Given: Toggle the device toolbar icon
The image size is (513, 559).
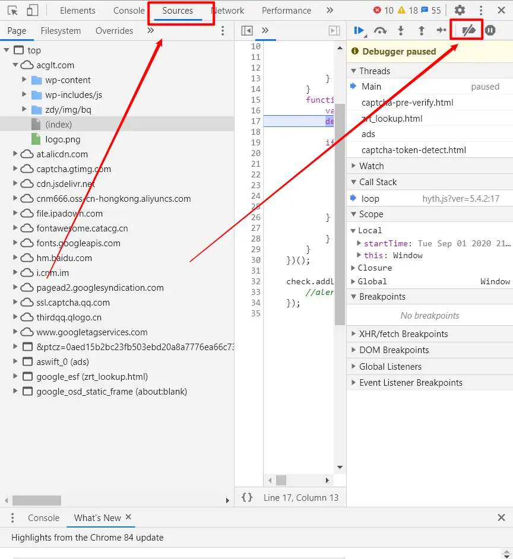Looking at the screenshot, I should (31, 10).
